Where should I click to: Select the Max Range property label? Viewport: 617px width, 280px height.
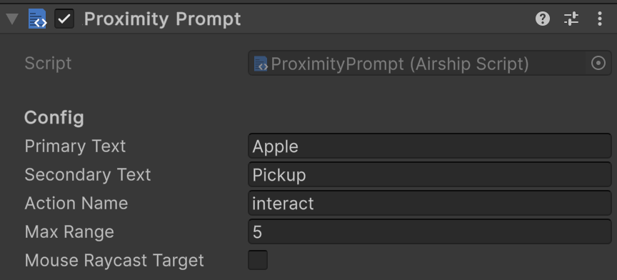(x=69, y=231)
